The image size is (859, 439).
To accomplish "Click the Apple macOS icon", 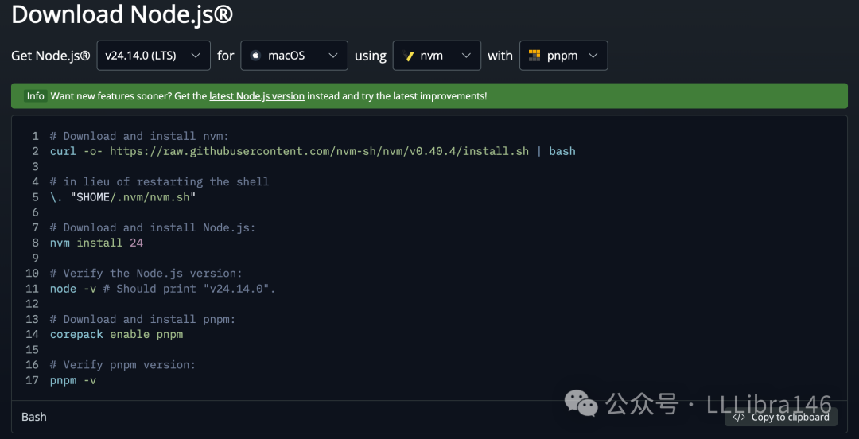I will tap(255, 56).
